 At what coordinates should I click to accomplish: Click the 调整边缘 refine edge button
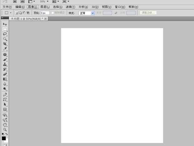click(148, 13)
